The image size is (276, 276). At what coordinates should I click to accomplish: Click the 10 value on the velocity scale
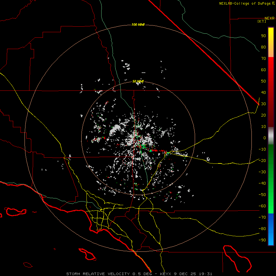[263, 127]
